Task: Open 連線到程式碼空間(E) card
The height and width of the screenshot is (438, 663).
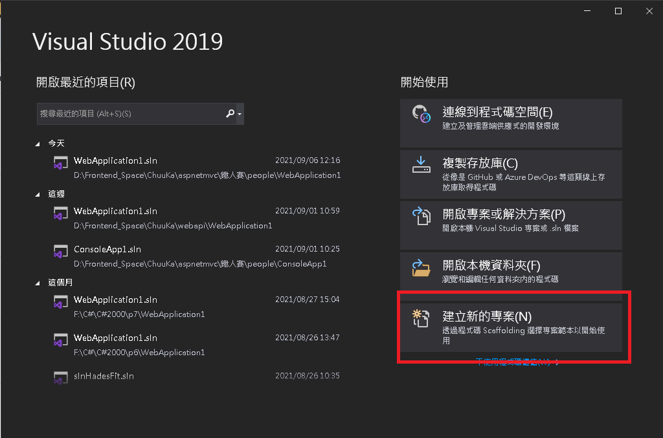Action: 511,124
